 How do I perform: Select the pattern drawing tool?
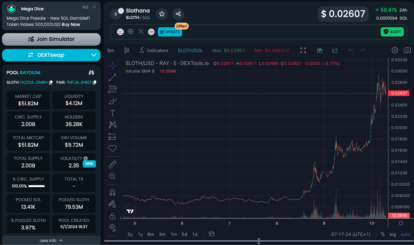point(112,125)
